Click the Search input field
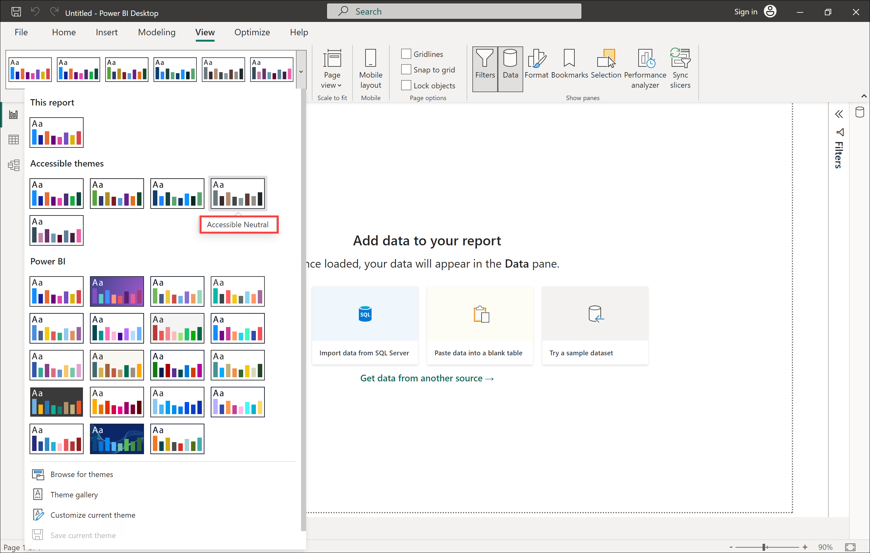 (x=454, y=11)
